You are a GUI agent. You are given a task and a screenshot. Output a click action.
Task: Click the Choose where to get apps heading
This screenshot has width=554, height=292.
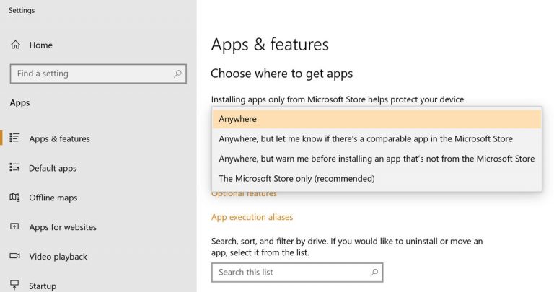281,74
